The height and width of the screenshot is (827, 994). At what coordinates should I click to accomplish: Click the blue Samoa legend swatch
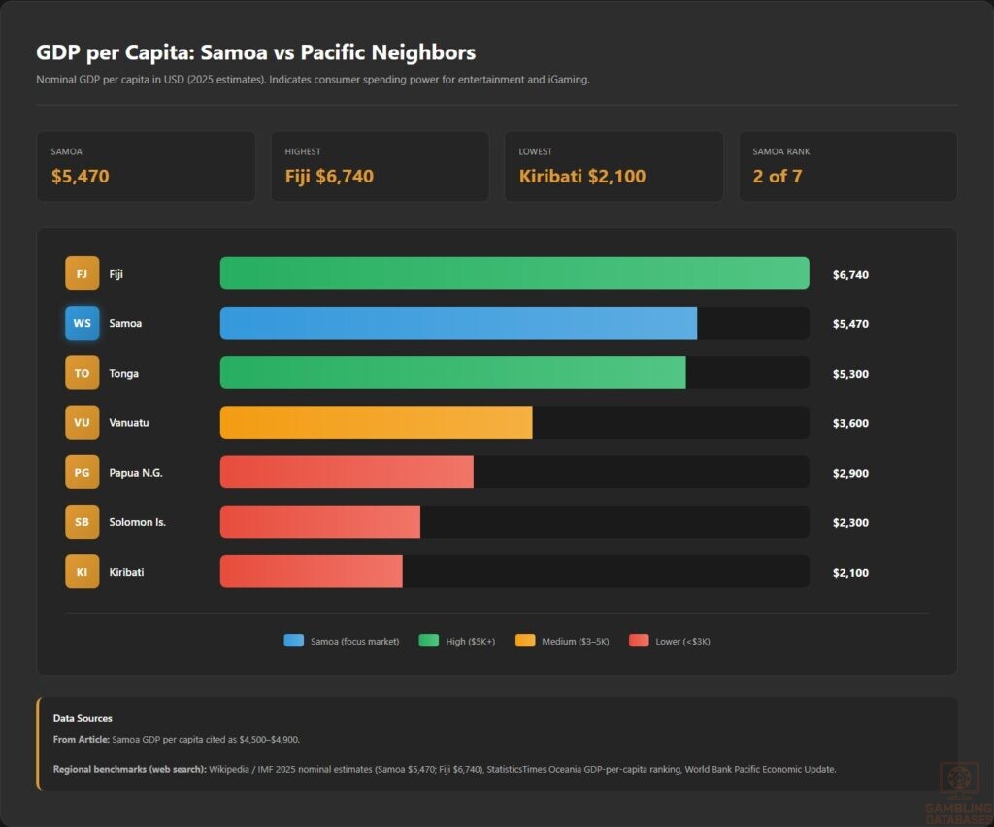click(293, 641)
